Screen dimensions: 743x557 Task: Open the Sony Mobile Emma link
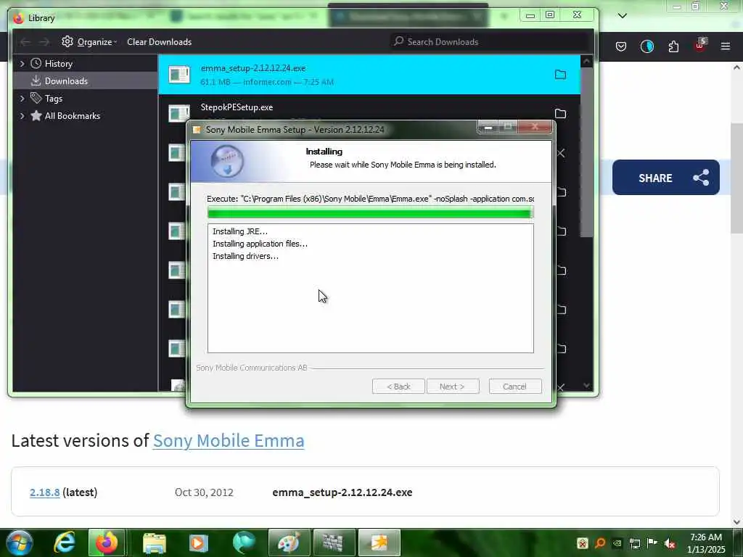point(229,440)
